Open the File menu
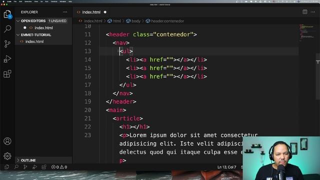 (15, 1)
